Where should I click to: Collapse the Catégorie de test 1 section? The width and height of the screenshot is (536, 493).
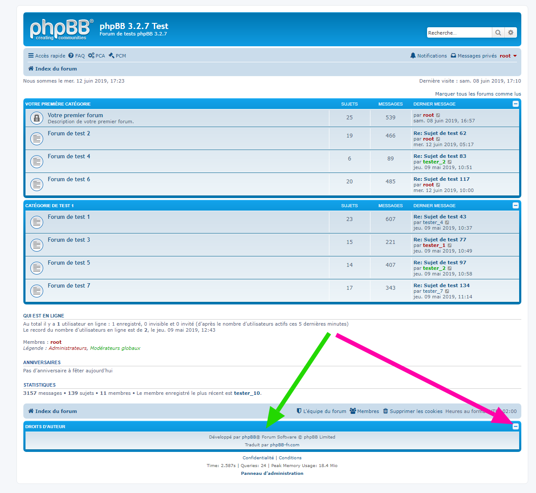pos(515,205)
